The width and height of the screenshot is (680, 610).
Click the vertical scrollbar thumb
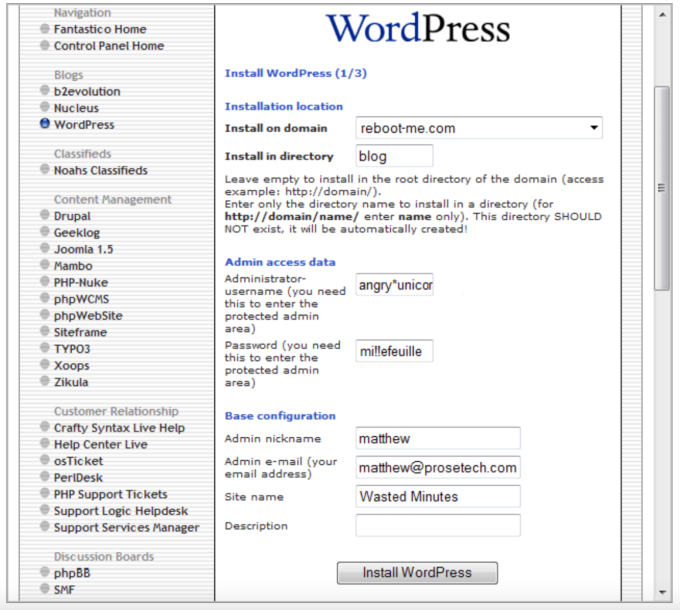tap(661, 187)
